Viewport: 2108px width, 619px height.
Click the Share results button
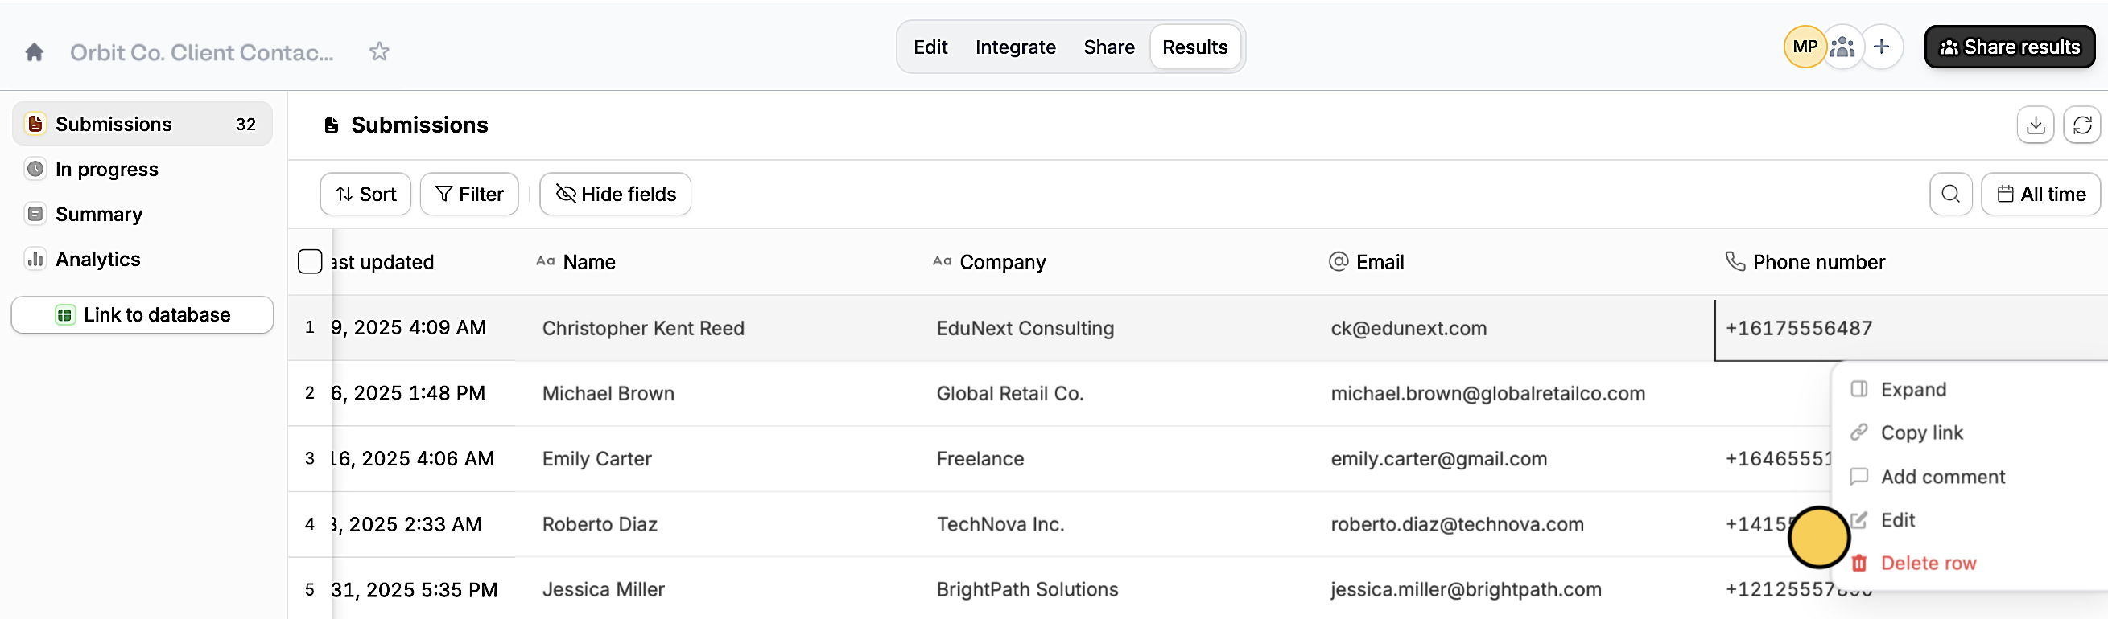(2009, 47)
